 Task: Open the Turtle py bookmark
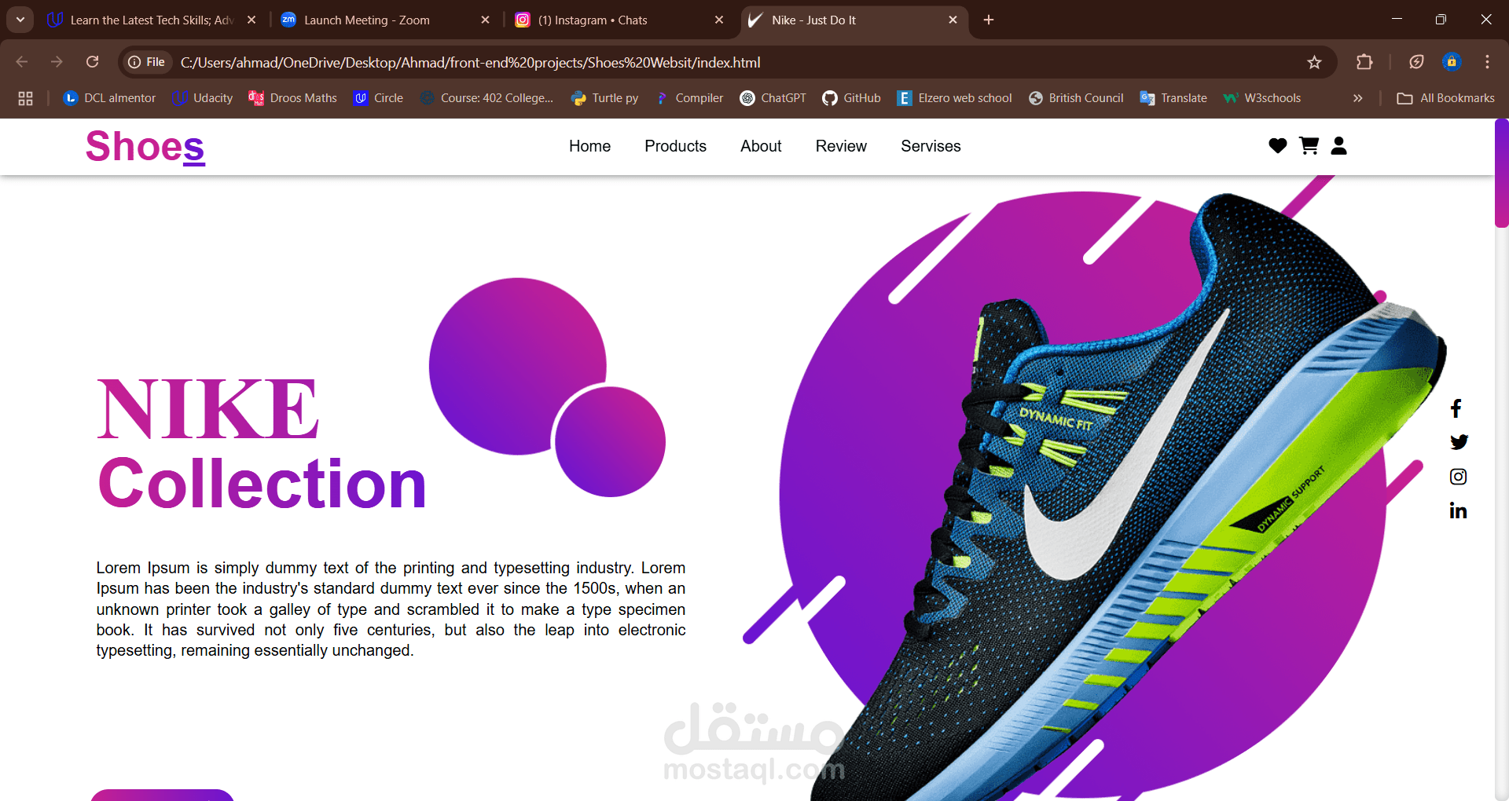point(604,98)
